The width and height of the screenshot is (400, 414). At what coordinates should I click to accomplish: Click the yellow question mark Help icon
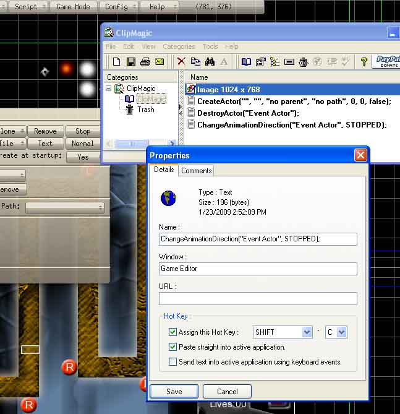[x=364, y=62]
